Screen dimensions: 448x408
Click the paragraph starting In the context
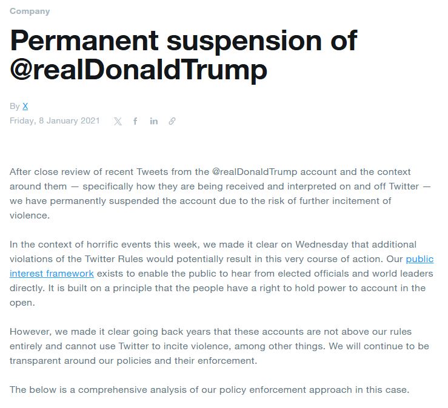pyautogui.click(x=218, y=273)
